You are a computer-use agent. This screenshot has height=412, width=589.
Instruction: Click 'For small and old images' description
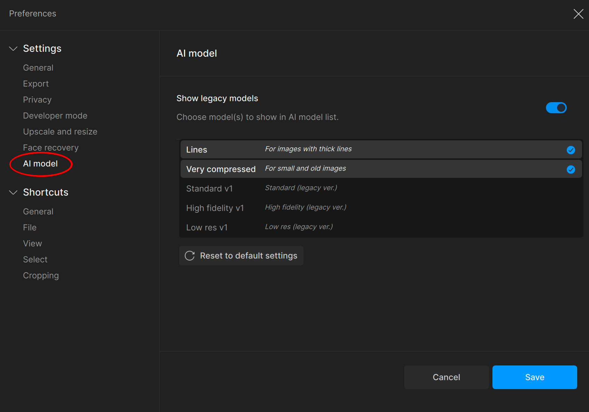pyautogui.click(x=306, y=168)
